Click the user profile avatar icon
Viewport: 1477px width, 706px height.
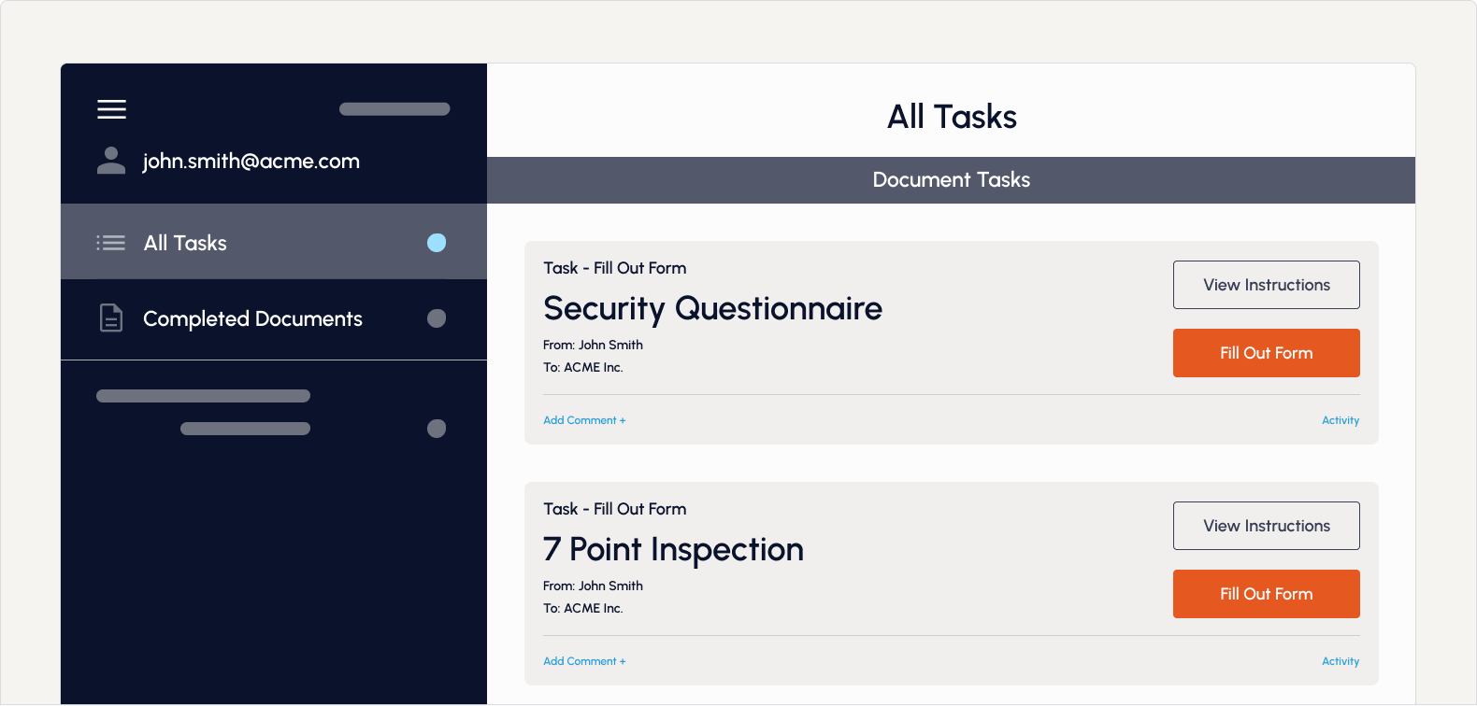click(111, 161)
